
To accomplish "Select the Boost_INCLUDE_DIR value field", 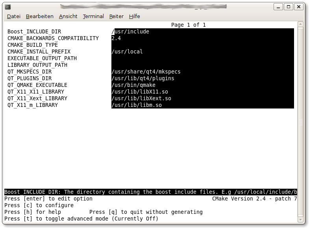I will click(202, 31).
